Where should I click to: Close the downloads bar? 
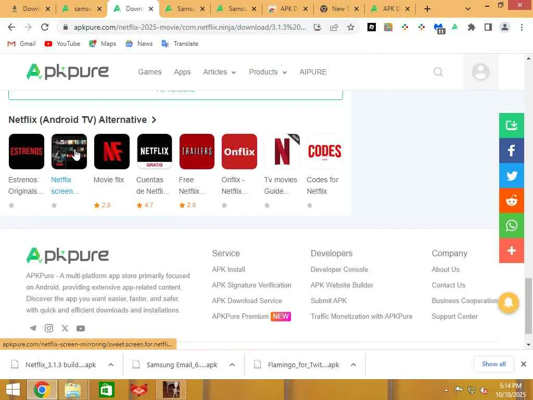coord(524,364)
